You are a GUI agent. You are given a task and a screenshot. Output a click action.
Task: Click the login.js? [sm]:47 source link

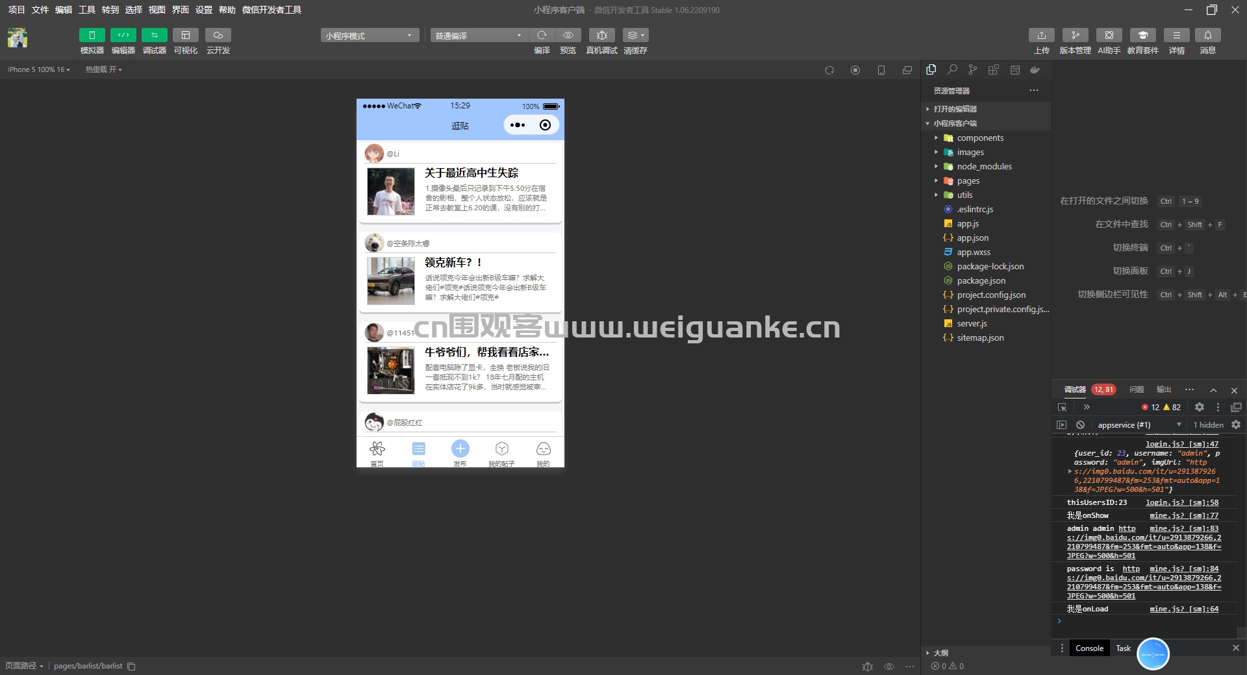[1182, 444]
